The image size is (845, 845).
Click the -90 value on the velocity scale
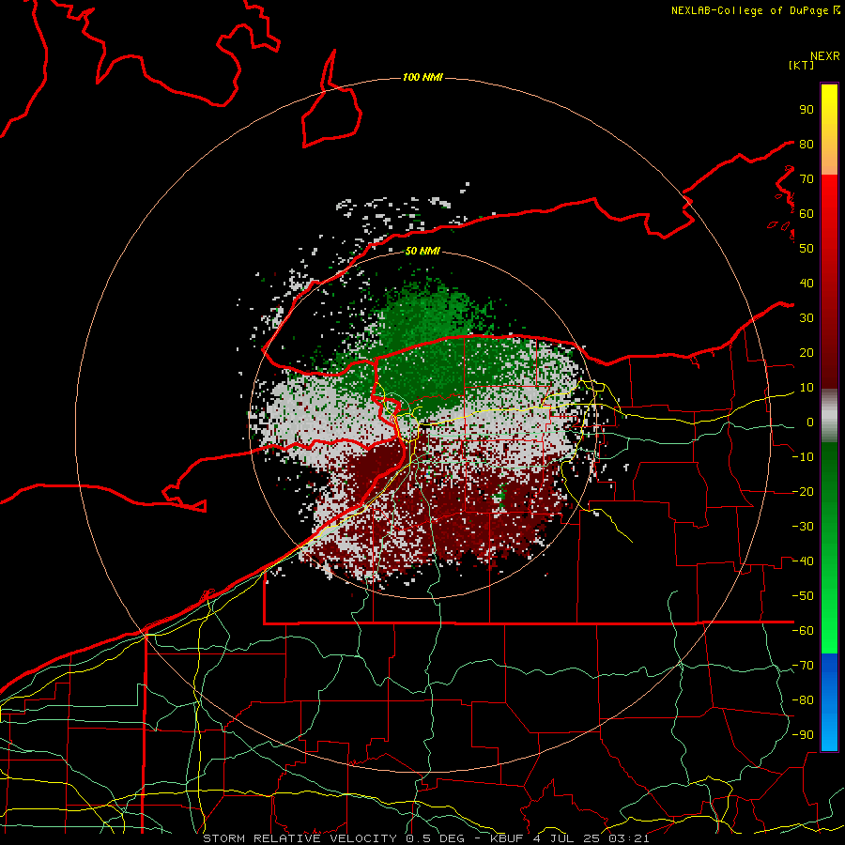click(803, 735)
